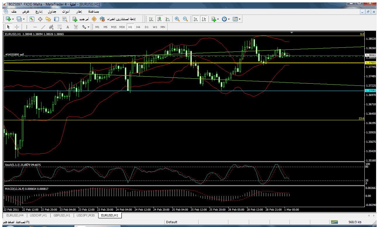This screenshot has height=227, width=379.
Task: Click the Expert Advisors icon with red stop
Action: click(x=102, y=19)
